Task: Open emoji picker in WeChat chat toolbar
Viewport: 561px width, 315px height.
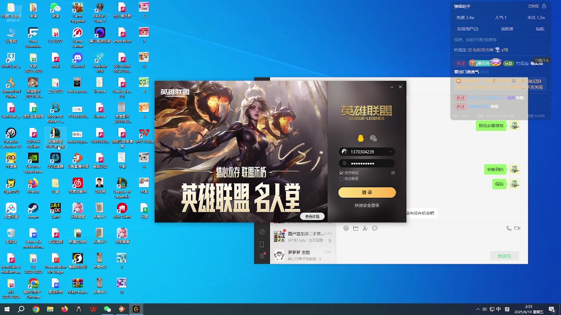Action: [x=346, y=228]
